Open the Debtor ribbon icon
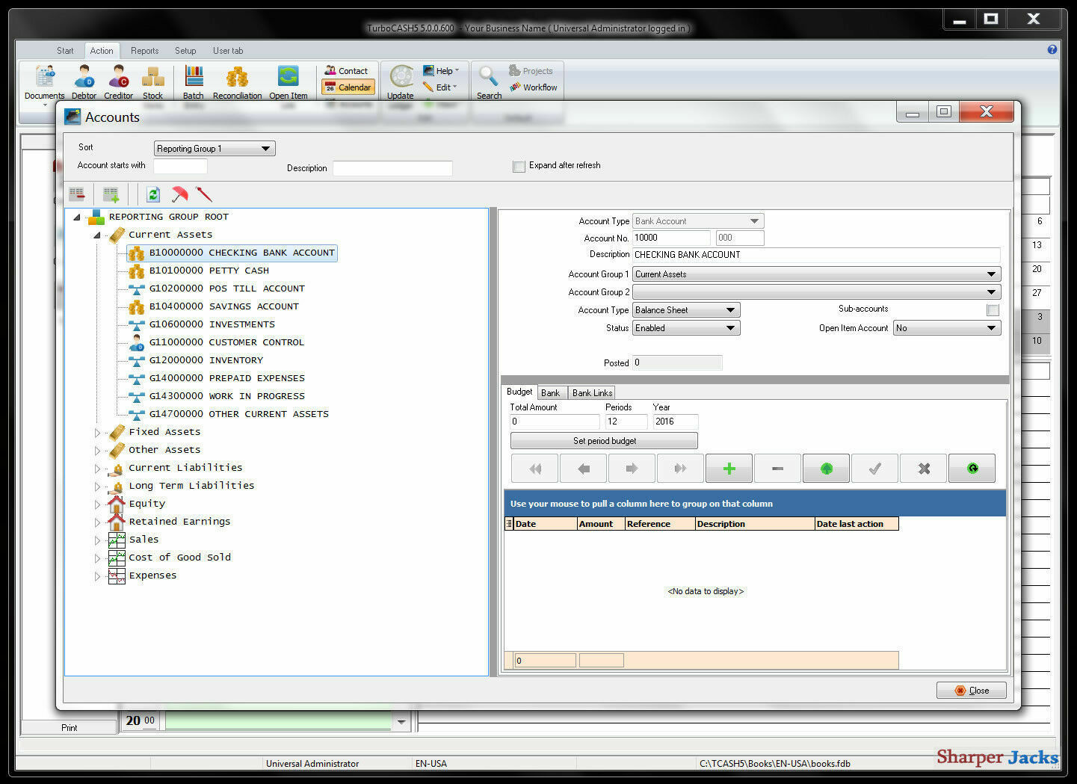1077x784 pixels. point(84,82)
